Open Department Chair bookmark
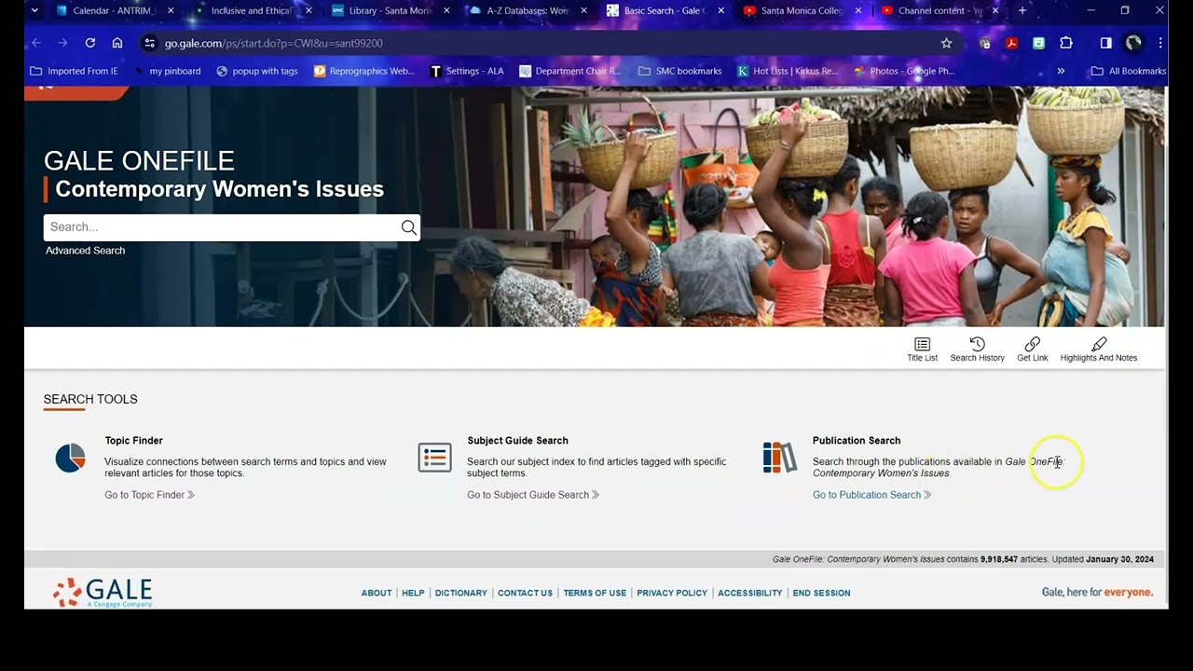Viewport: 1193px width, 671px height. point(570,71)
